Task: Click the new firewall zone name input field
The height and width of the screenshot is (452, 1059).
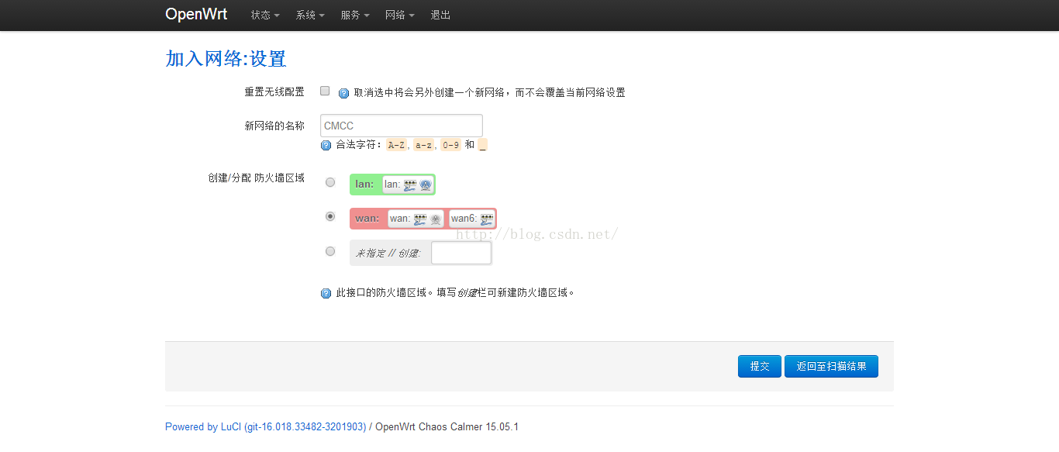Action: pyautogui.click(x=461, y=253)
